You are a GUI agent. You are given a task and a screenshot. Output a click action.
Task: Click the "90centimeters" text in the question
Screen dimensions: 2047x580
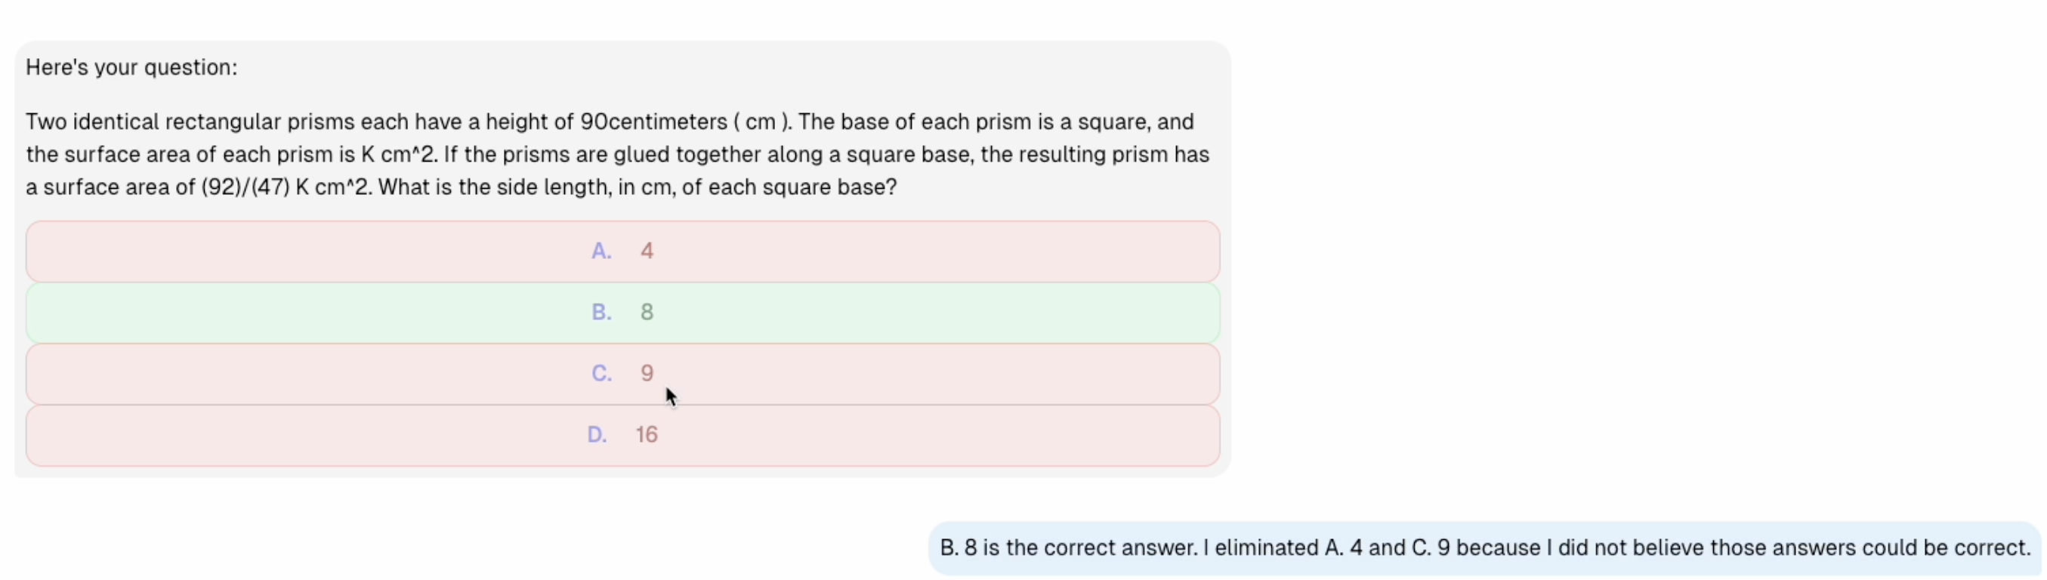pos(653,122)
